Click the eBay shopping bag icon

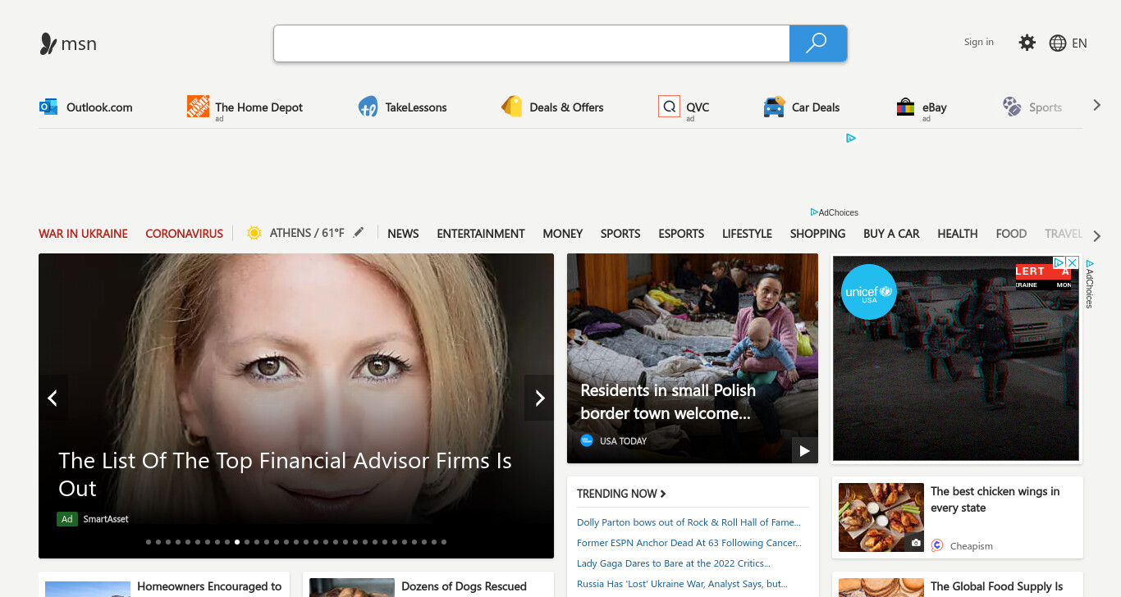[x=905, y=107]
